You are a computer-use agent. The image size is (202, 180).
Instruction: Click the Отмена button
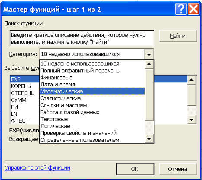tap(178, 169)
